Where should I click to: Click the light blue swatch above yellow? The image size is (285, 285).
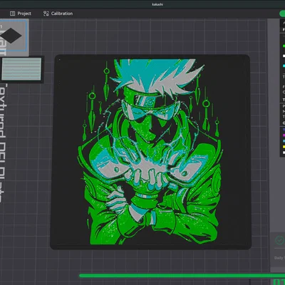pyautogui.click(x=284, y=141)
